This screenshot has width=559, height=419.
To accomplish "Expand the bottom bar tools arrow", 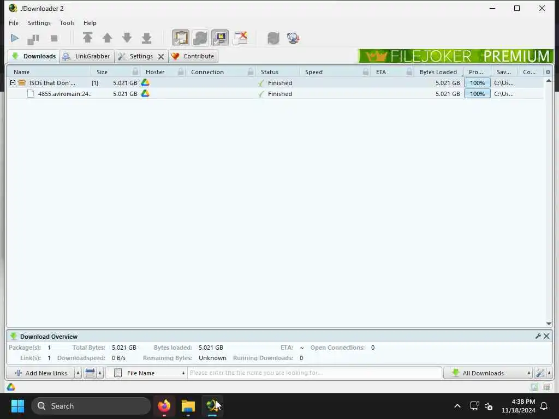I will (x=549, y=373).
